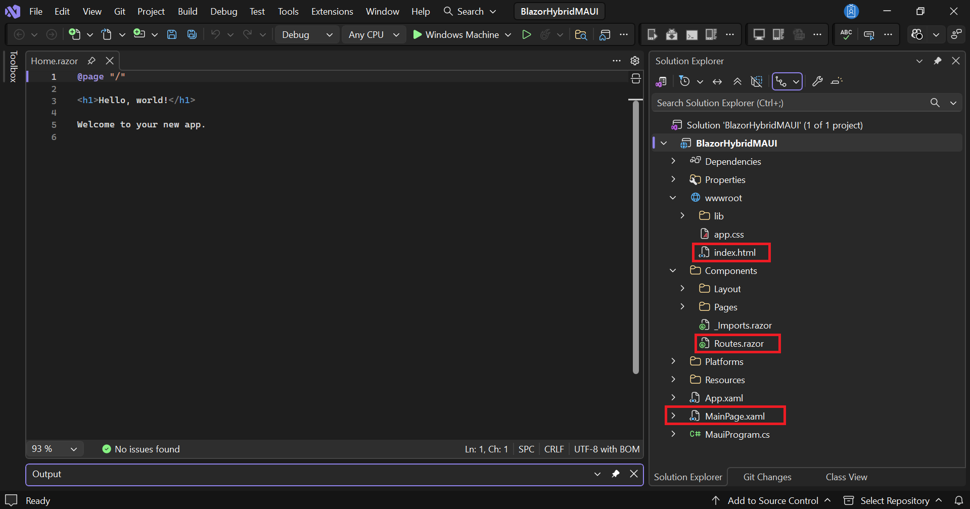Click the Preview Selected Items icon
The width and height of the screenshot is (970, 509).
coord(837,81)
